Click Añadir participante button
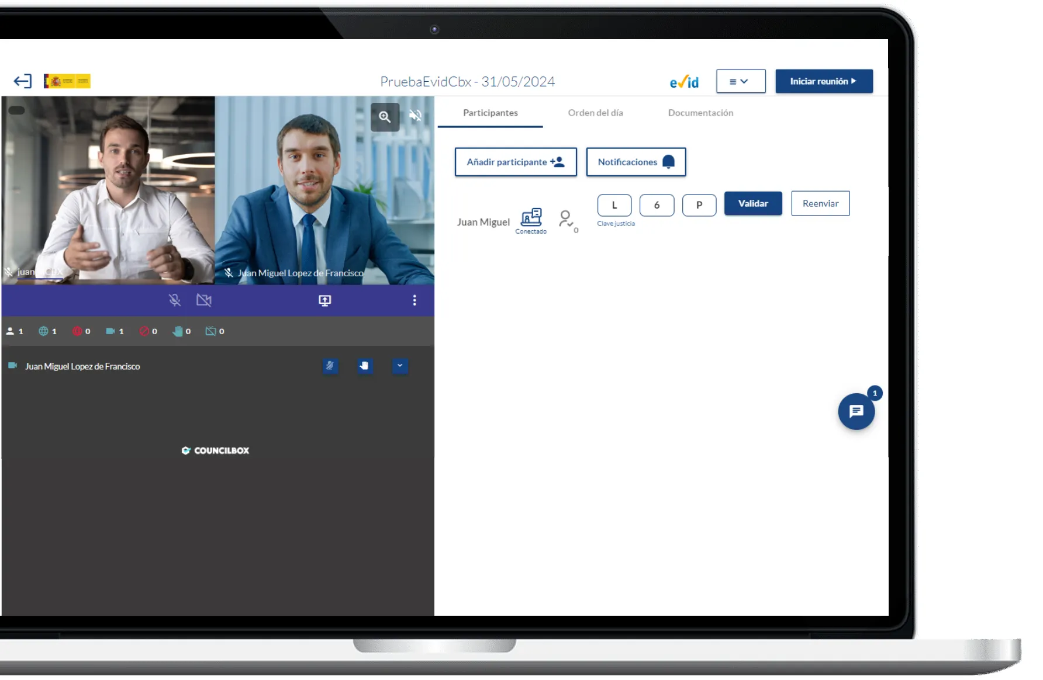The width and height of the screenshot is (1043, 680). 515,162
